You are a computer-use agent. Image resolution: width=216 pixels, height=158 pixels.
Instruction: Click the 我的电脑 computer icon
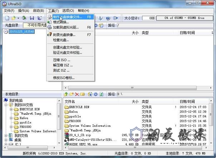click(x=6, y=100)
